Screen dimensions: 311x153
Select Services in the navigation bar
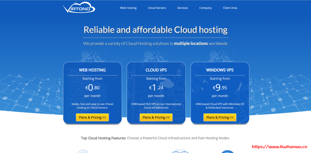pos(183,8)
